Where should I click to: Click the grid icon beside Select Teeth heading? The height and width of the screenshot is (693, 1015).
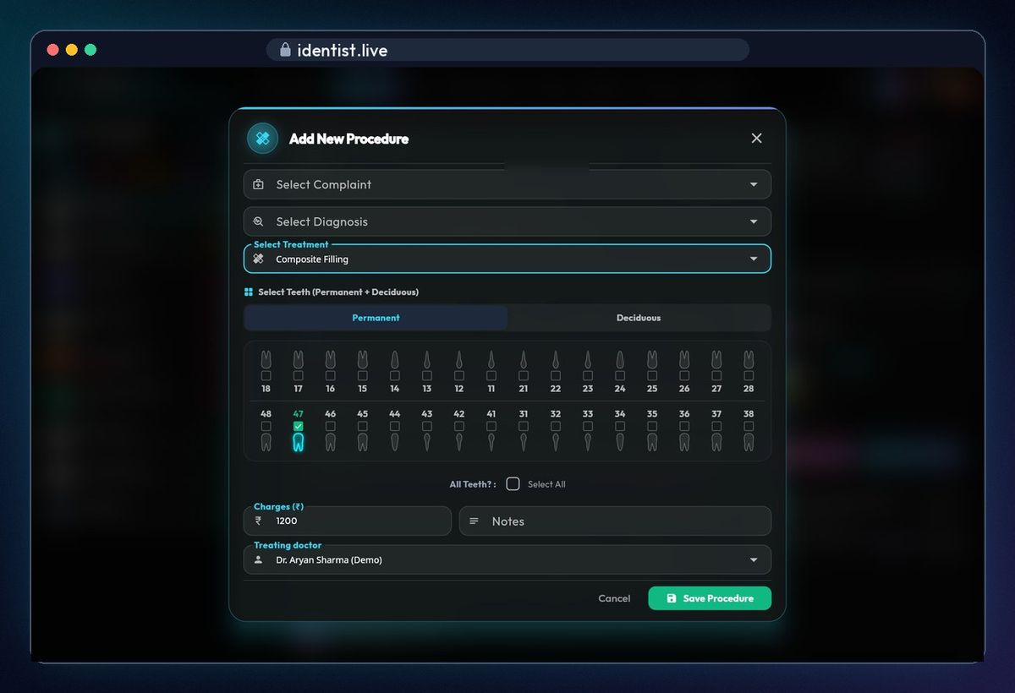pos(249,292)
